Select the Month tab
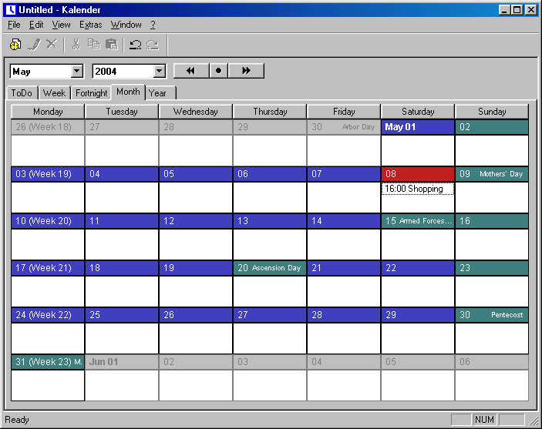 pyautogui.click(x=128, y=92)
